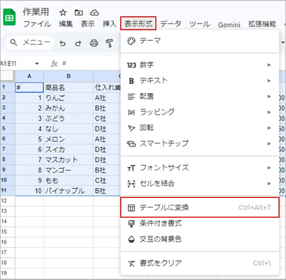Click the bold B text icon

coord(131,81)
